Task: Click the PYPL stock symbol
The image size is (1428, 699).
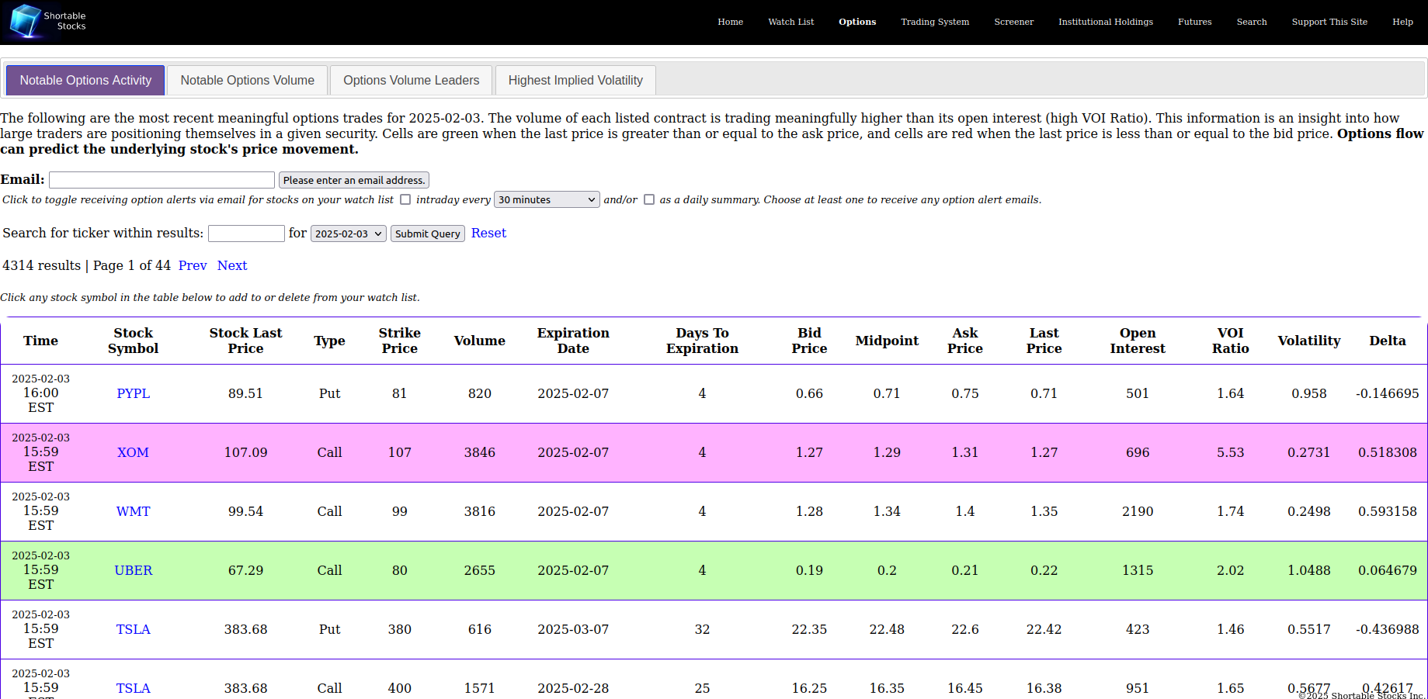Action: point(133,393)
